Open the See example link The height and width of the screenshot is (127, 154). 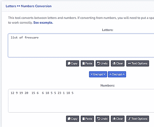(x=43, y=23)
